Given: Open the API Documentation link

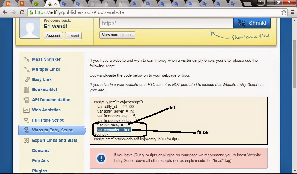Looking at the screenshot, I should pyautogui.click(x=51, y=100).
